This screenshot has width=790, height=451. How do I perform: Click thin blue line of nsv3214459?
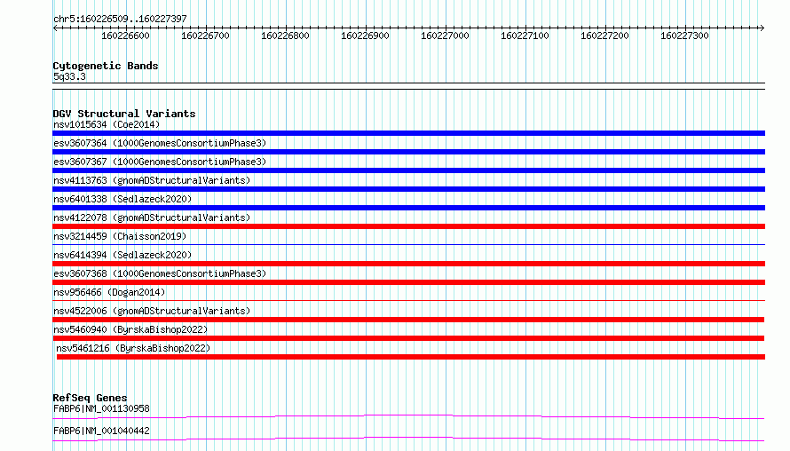click(x=408, y=245)
